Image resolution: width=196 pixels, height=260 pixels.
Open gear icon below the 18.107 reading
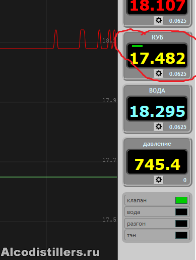click(x=158, y=20)
